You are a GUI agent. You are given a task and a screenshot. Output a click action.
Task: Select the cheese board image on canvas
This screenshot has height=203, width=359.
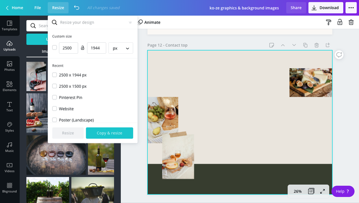click(x=311, y=83)
